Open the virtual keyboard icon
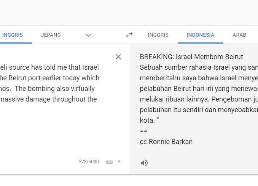The width and height of the screenshot is (258, 186). tap(110, 162)
